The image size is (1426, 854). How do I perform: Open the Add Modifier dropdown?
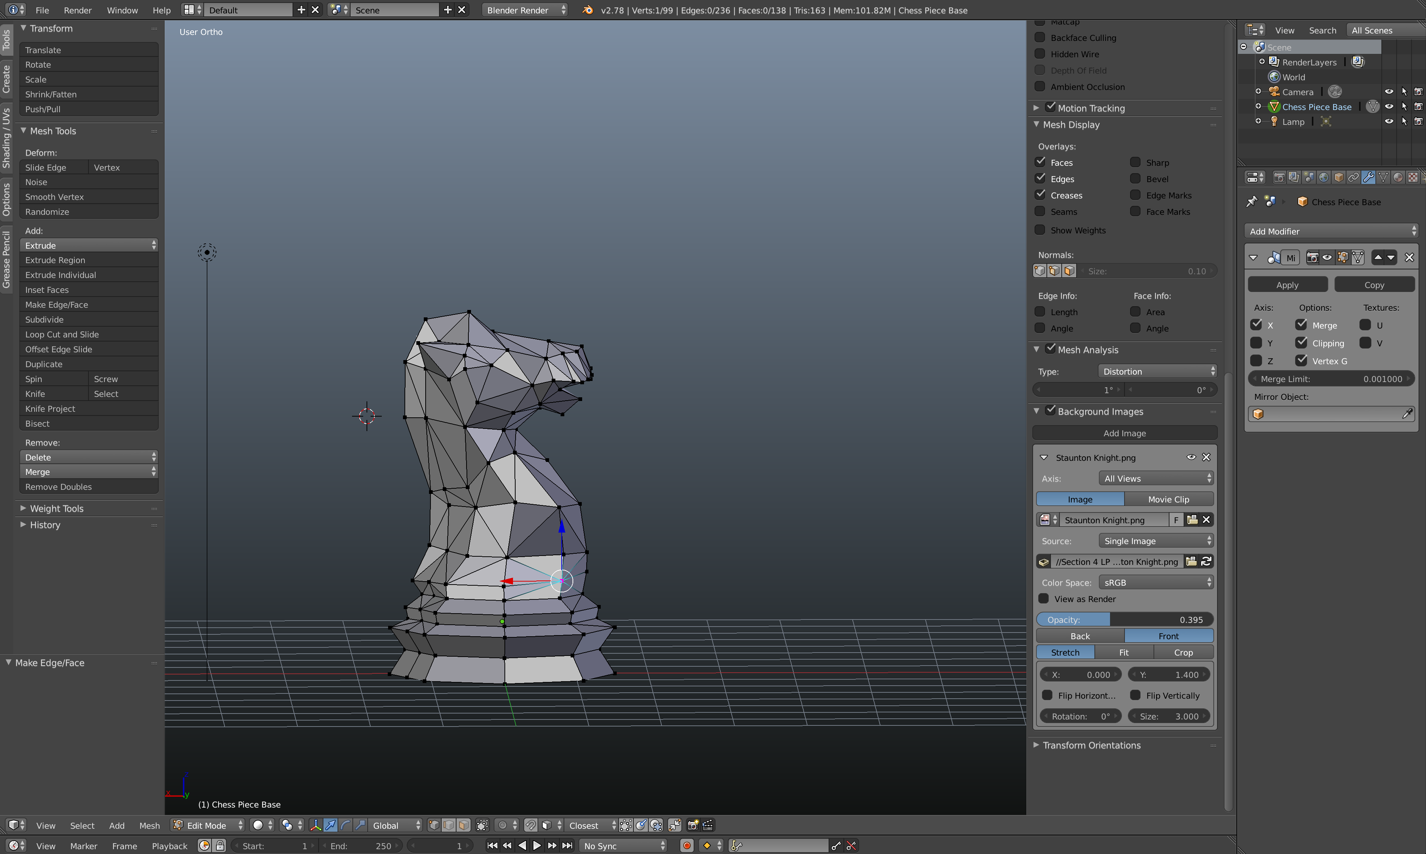pos(1331,231)
